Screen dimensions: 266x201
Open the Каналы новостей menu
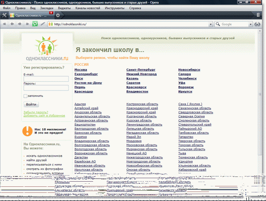point(88,8)
